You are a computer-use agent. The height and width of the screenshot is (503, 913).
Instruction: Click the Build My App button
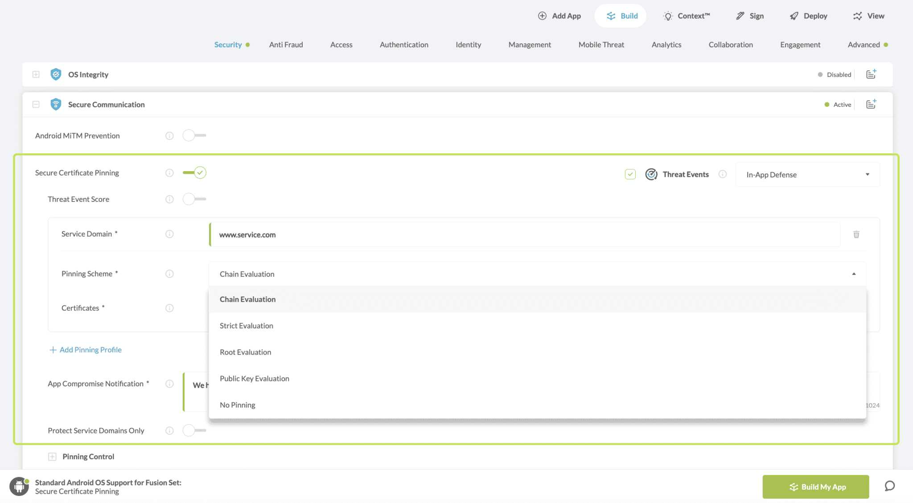click(x=815, y=487)
